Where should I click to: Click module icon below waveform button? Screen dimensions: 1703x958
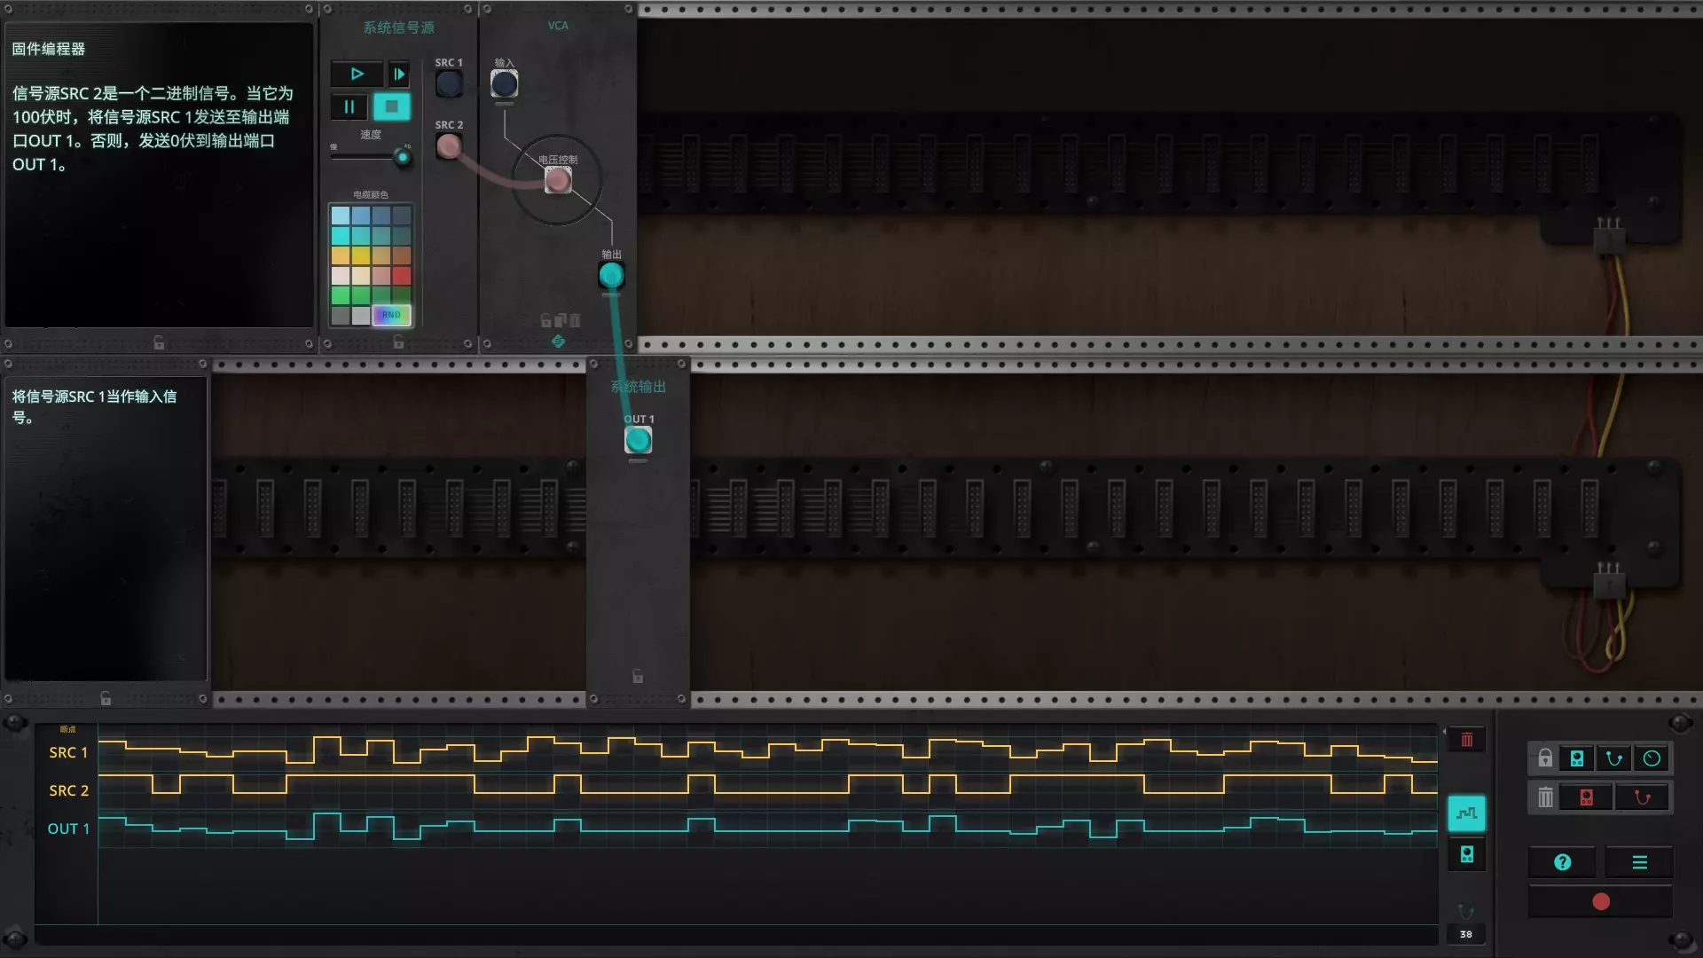(x=1466, y=854)
